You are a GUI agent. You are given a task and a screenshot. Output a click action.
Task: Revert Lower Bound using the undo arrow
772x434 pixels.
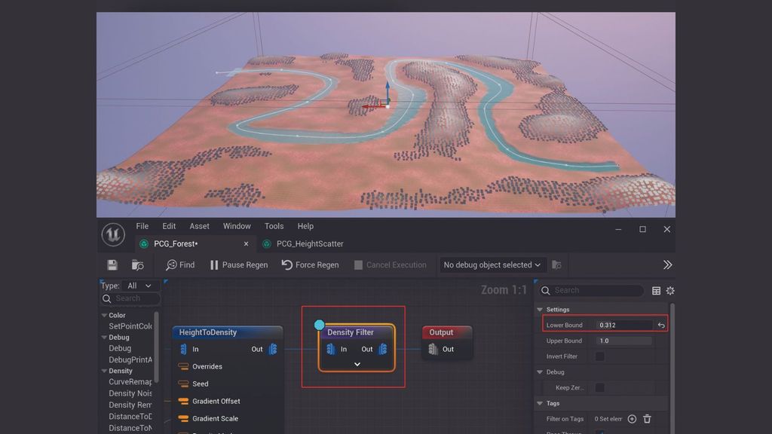coord(661,325)
